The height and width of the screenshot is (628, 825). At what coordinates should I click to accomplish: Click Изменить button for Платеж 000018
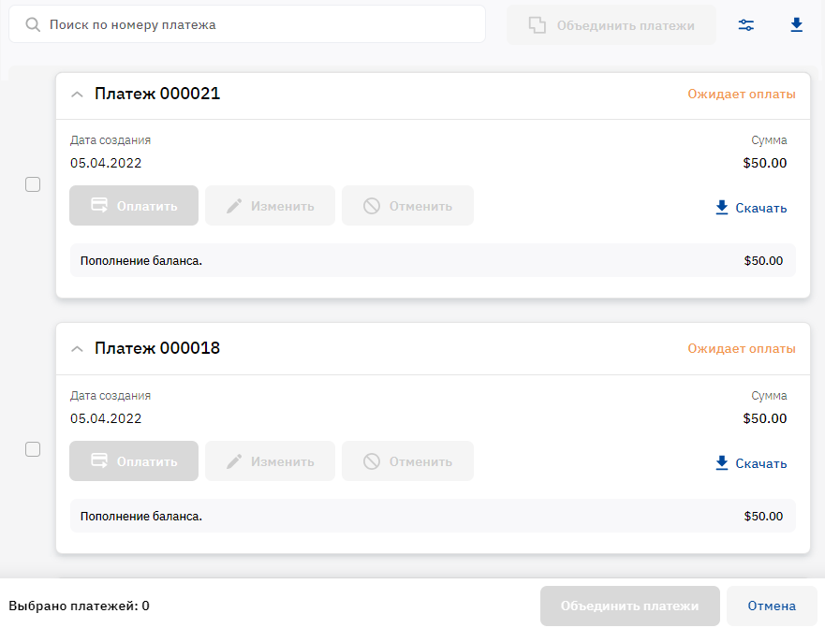pos(270,460)
